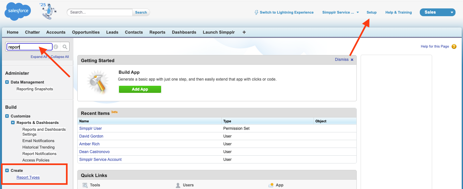The height and width of the screenshot is (189, 463).
Task: Open the Chatter tab
Action: pos(32,32)
